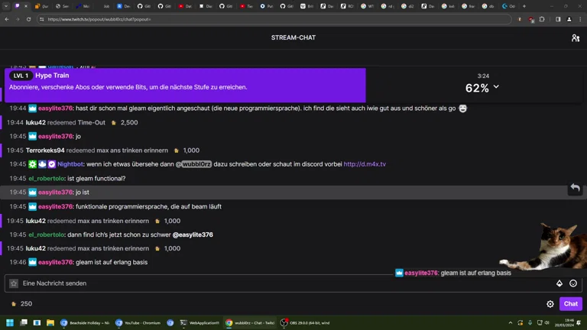Click the 250 channel points balance
The height and width of the screenshot is (330, 587).
pos(21,304)
